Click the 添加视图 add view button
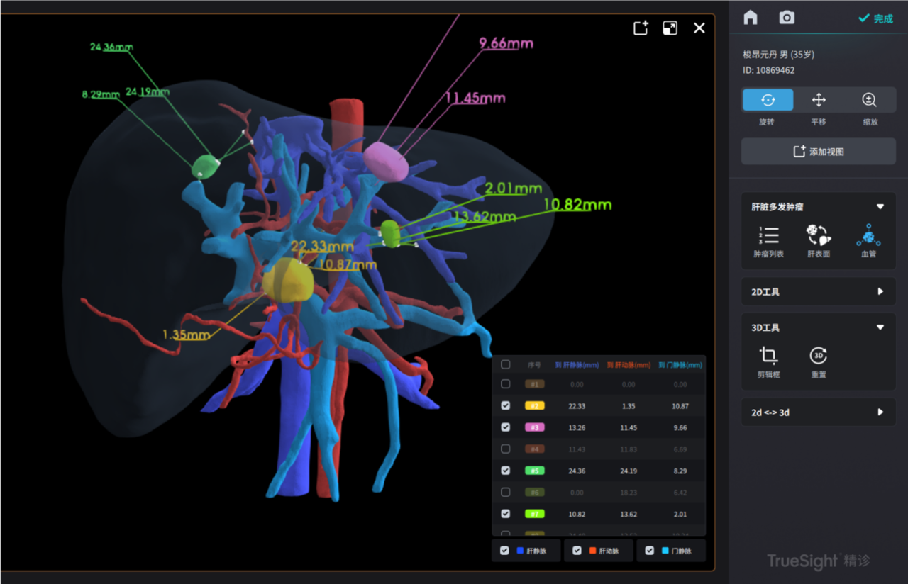Image resolution: width=908 pixels, height=584 pixels. [x=819, y=152]
